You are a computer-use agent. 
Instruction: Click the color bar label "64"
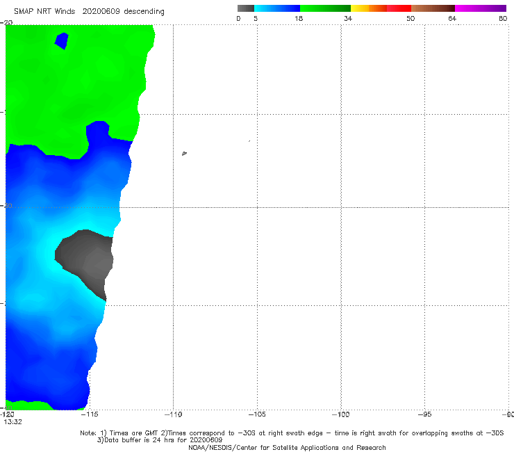(x=452, y=18)
